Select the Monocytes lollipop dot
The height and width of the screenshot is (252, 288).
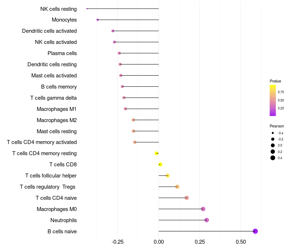[98, 20]
